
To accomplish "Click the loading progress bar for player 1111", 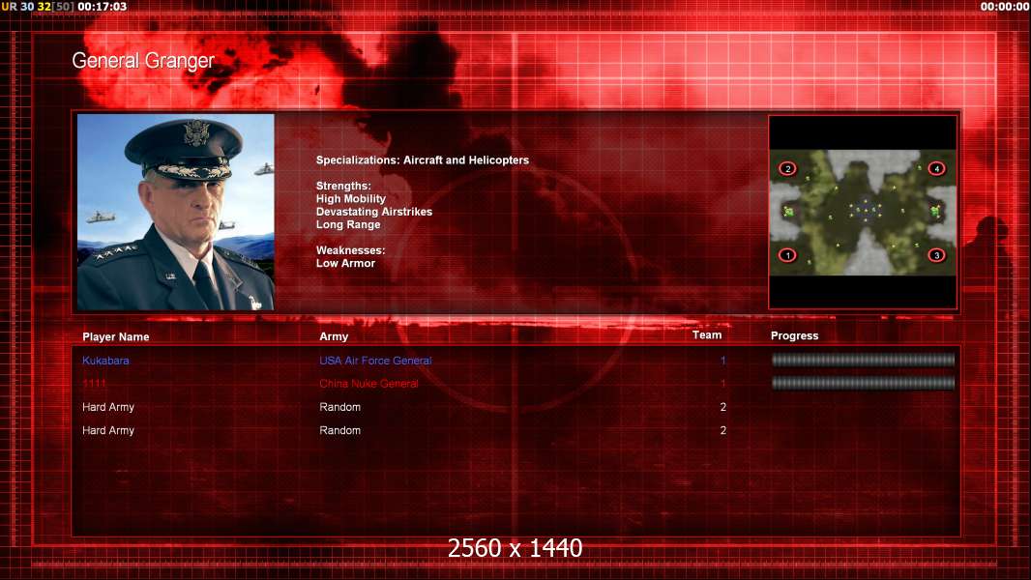I will [863, 383].
